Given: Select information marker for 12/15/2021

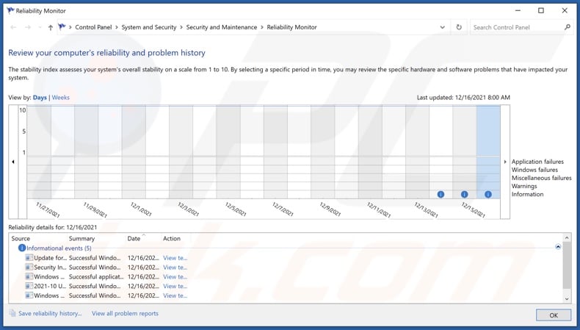Looking at the screenshot, I should tap(464, 194).
